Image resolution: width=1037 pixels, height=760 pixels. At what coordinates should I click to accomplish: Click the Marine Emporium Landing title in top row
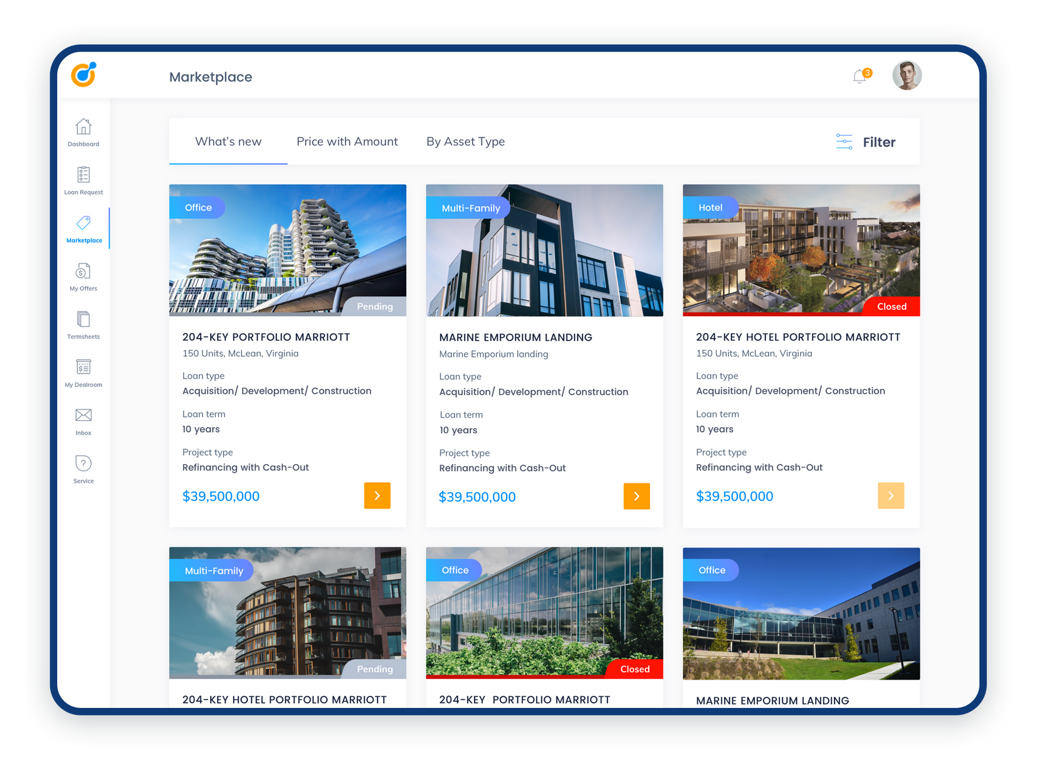coord(515,337)
